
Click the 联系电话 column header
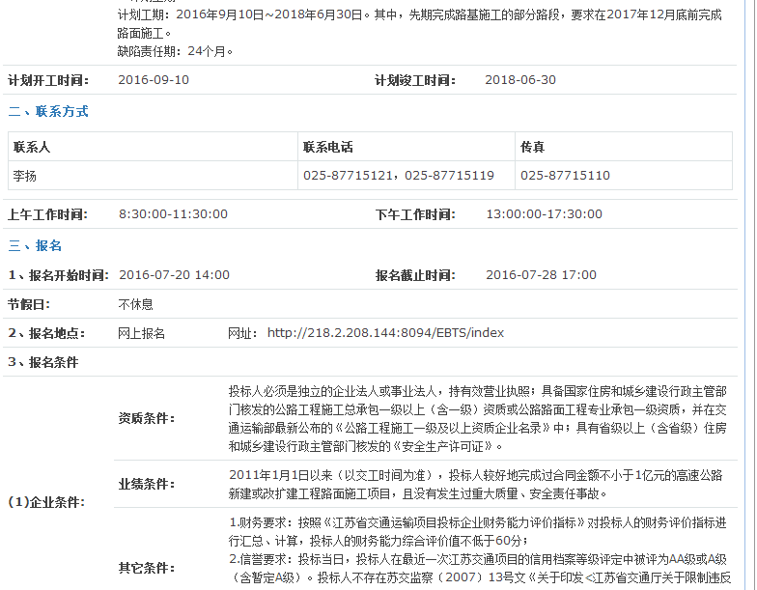click(x=327, y=148)
